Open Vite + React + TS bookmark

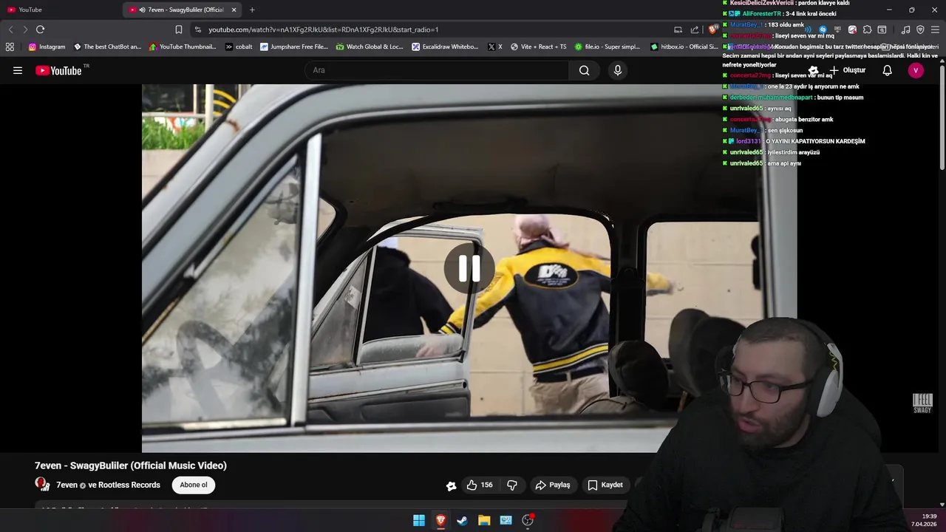pyautogui.click(x=539, y=47)
